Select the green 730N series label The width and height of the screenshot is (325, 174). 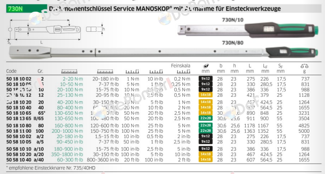click(27, 9)
